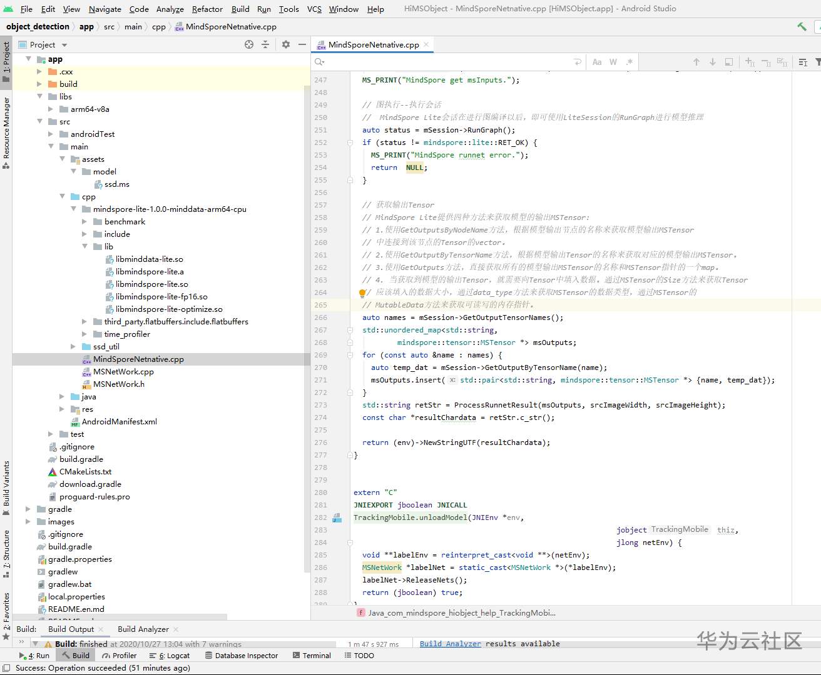Select CMakeLists.txt in project tree
The image size is (821, 675).
[85, 471]
